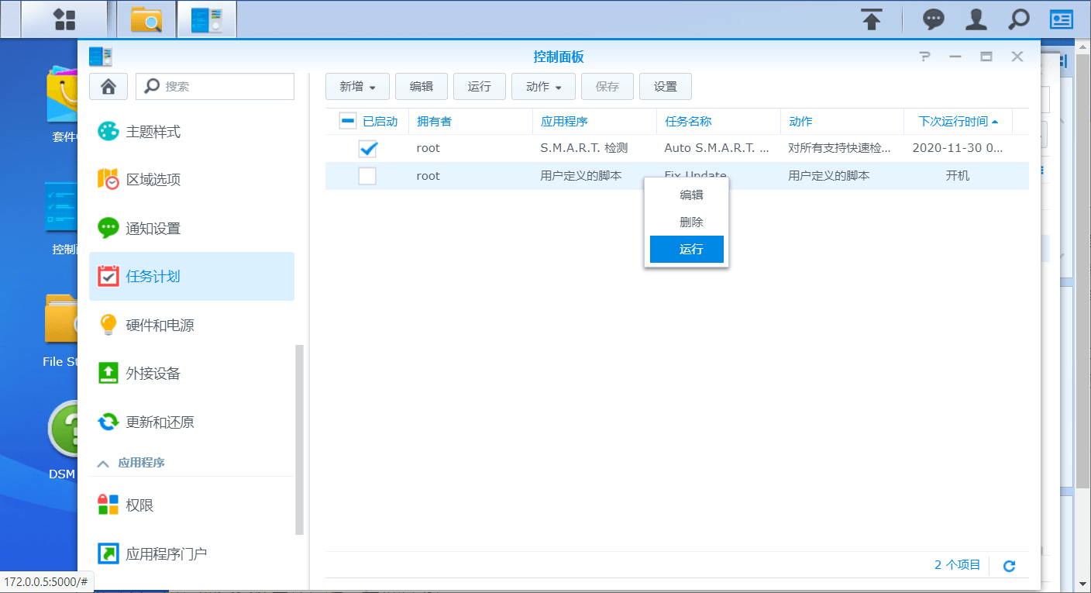Open the File Station taskbar icon
The height and width of the screenshot is (593, 1091).
coord(145,19)
